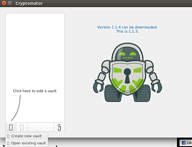This screenshot has width=192, height=147.
Task: Follow the Version 1.1.4 can be downloaded link
Action: coord(127,27)
